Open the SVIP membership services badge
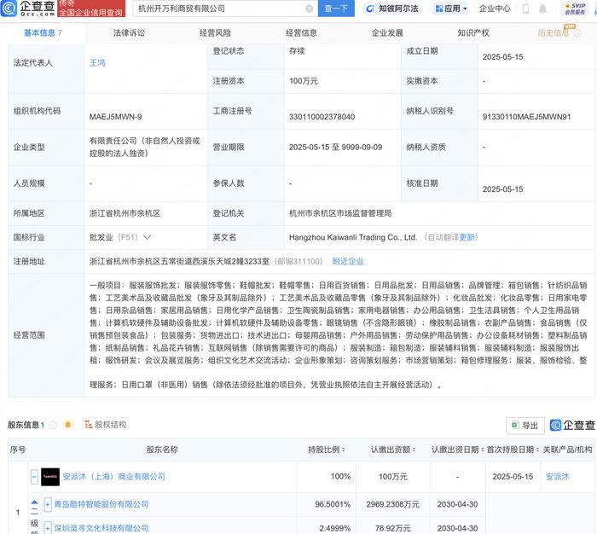This screenshot has width=597, height=534. click(x=575, y=9)
